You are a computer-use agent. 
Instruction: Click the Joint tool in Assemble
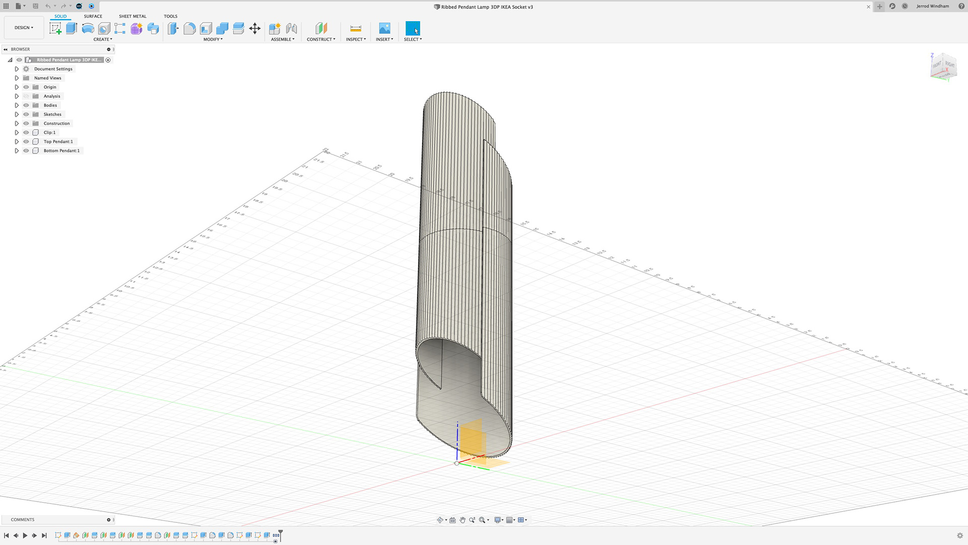tap(291, 29)
